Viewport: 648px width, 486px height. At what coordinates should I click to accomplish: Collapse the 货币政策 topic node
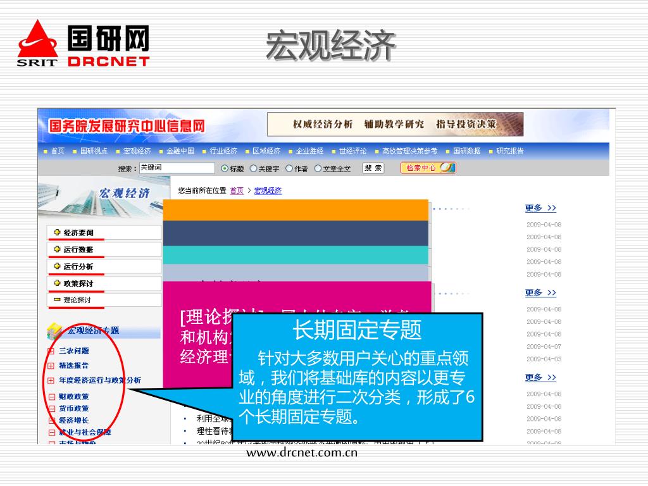[x=52, y=409]
